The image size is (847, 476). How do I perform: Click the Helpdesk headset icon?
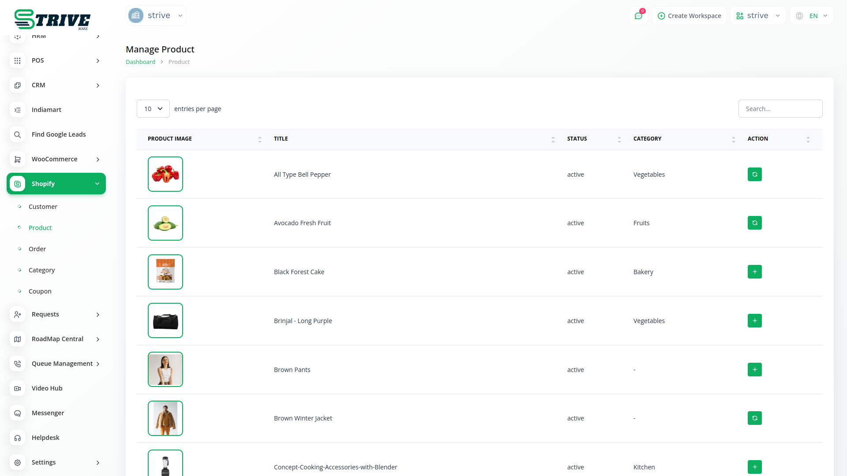click(17, 438)
